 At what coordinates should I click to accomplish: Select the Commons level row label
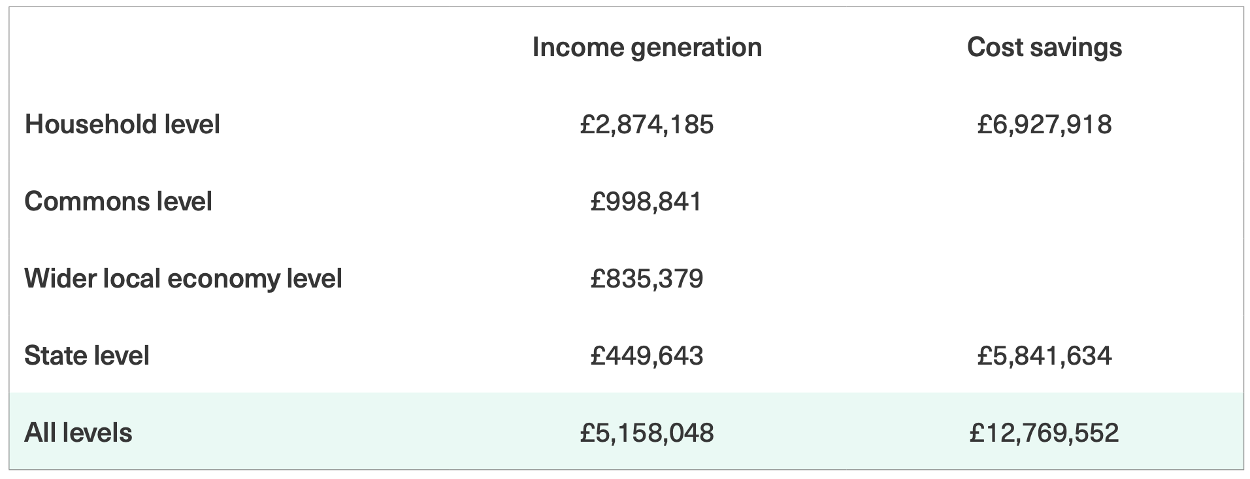pyautogui.click(x=118, y=201)
